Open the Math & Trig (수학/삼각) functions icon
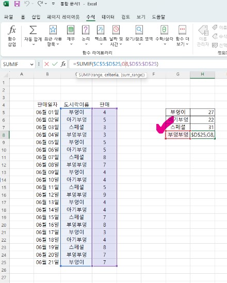This screenshot has width=227, height=283. click(164, 30)
